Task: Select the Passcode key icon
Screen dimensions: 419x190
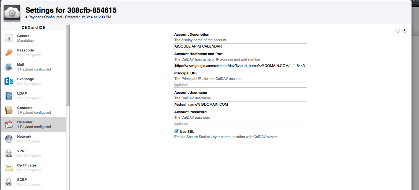Action: pos(9,53)
